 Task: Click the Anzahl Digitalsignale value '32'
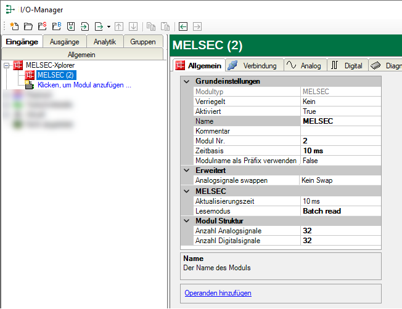pyautogui.click(x=341, y=241)
